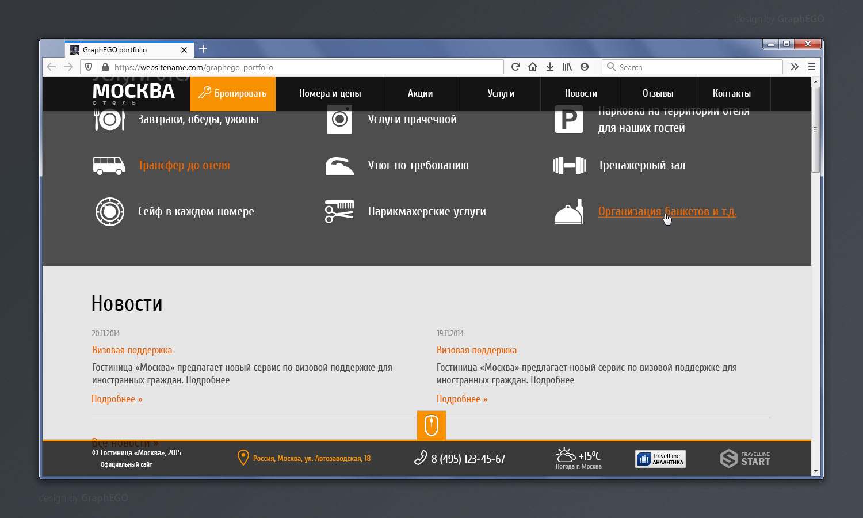The image size is (863, 518).
Task: Open a new browser tab
Action: [x=203, y=49]
